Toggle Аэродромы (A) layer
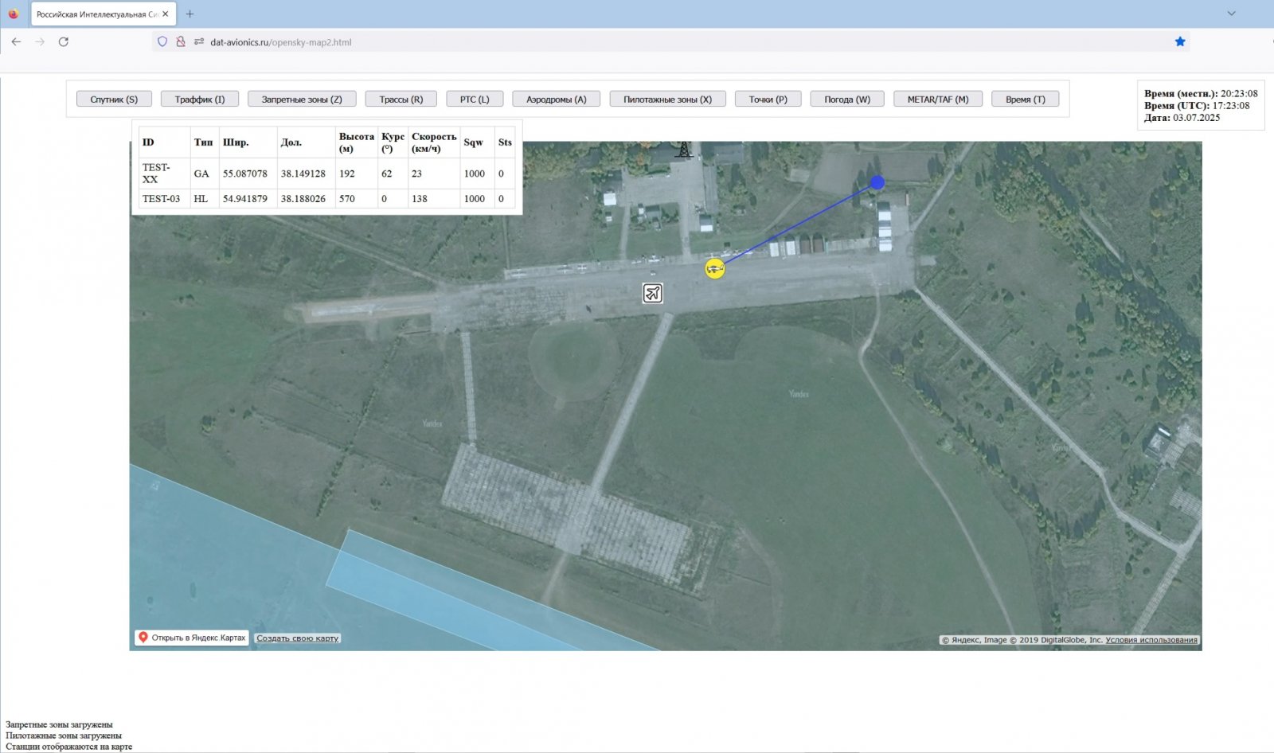Image resolution: width=1274 pixels, height=753 pixels. coord(557,99)
